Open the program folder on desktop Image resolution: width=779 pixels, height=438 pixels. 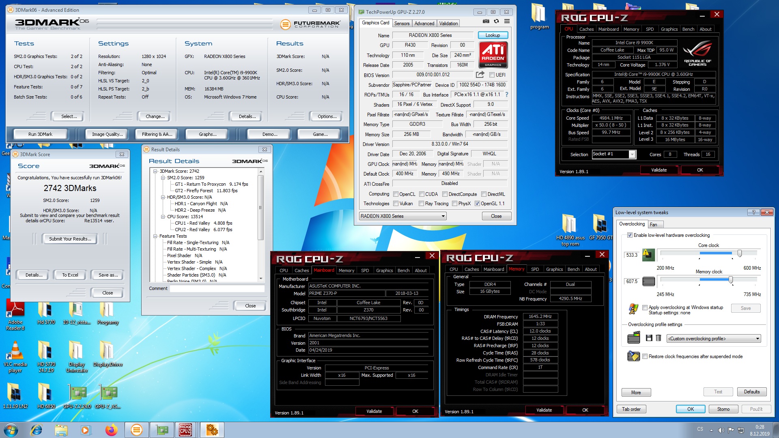pos(539,16)
